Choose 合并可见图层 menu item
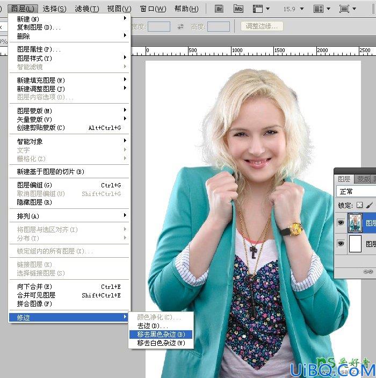376x378 pixels. pos(69,295)
